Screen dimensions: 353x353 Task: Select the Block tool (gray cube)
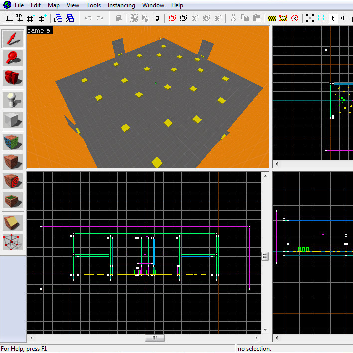click(13, 120)
